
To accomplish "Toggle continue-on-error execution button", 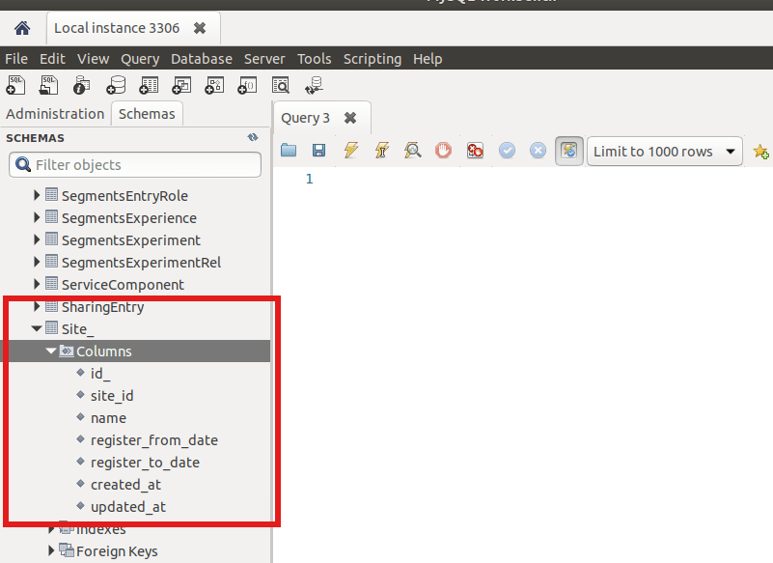I will (x=475, y=151).
